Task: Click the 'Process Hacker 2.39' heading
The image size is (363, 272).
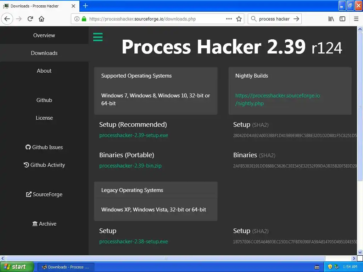Action: pyautogui.click(x=214, y=46)
